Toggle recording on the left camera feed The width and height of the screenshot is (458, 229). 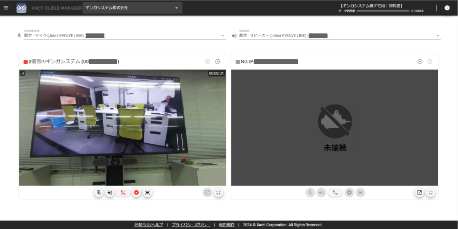click(136, 192)
